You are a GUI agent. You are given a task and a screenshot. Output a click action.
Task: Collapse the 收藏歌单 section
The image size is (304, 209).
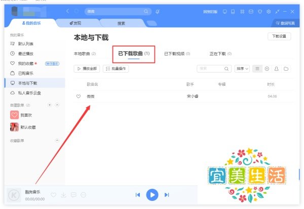point(57,140)
